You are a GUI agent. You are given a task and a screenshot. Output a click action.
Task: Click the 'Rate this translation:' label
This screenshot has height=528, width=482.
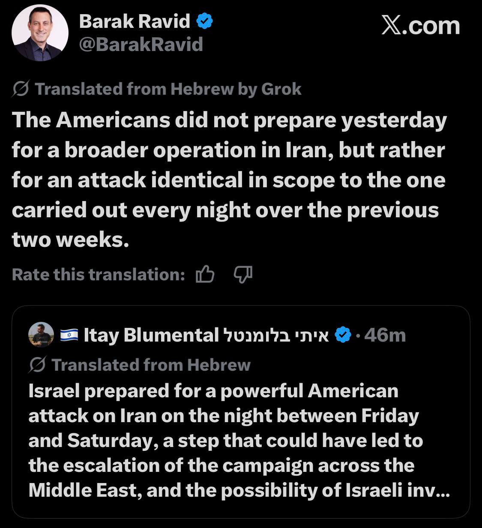point(98,274)
